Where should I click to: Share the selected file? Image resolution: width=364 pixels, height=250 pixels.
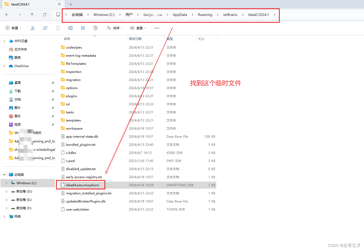(x=83, y=28)
